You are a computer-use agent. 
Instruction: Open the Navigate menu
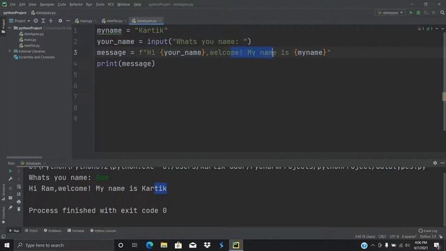pyautogui.click(x=47, y=4)
